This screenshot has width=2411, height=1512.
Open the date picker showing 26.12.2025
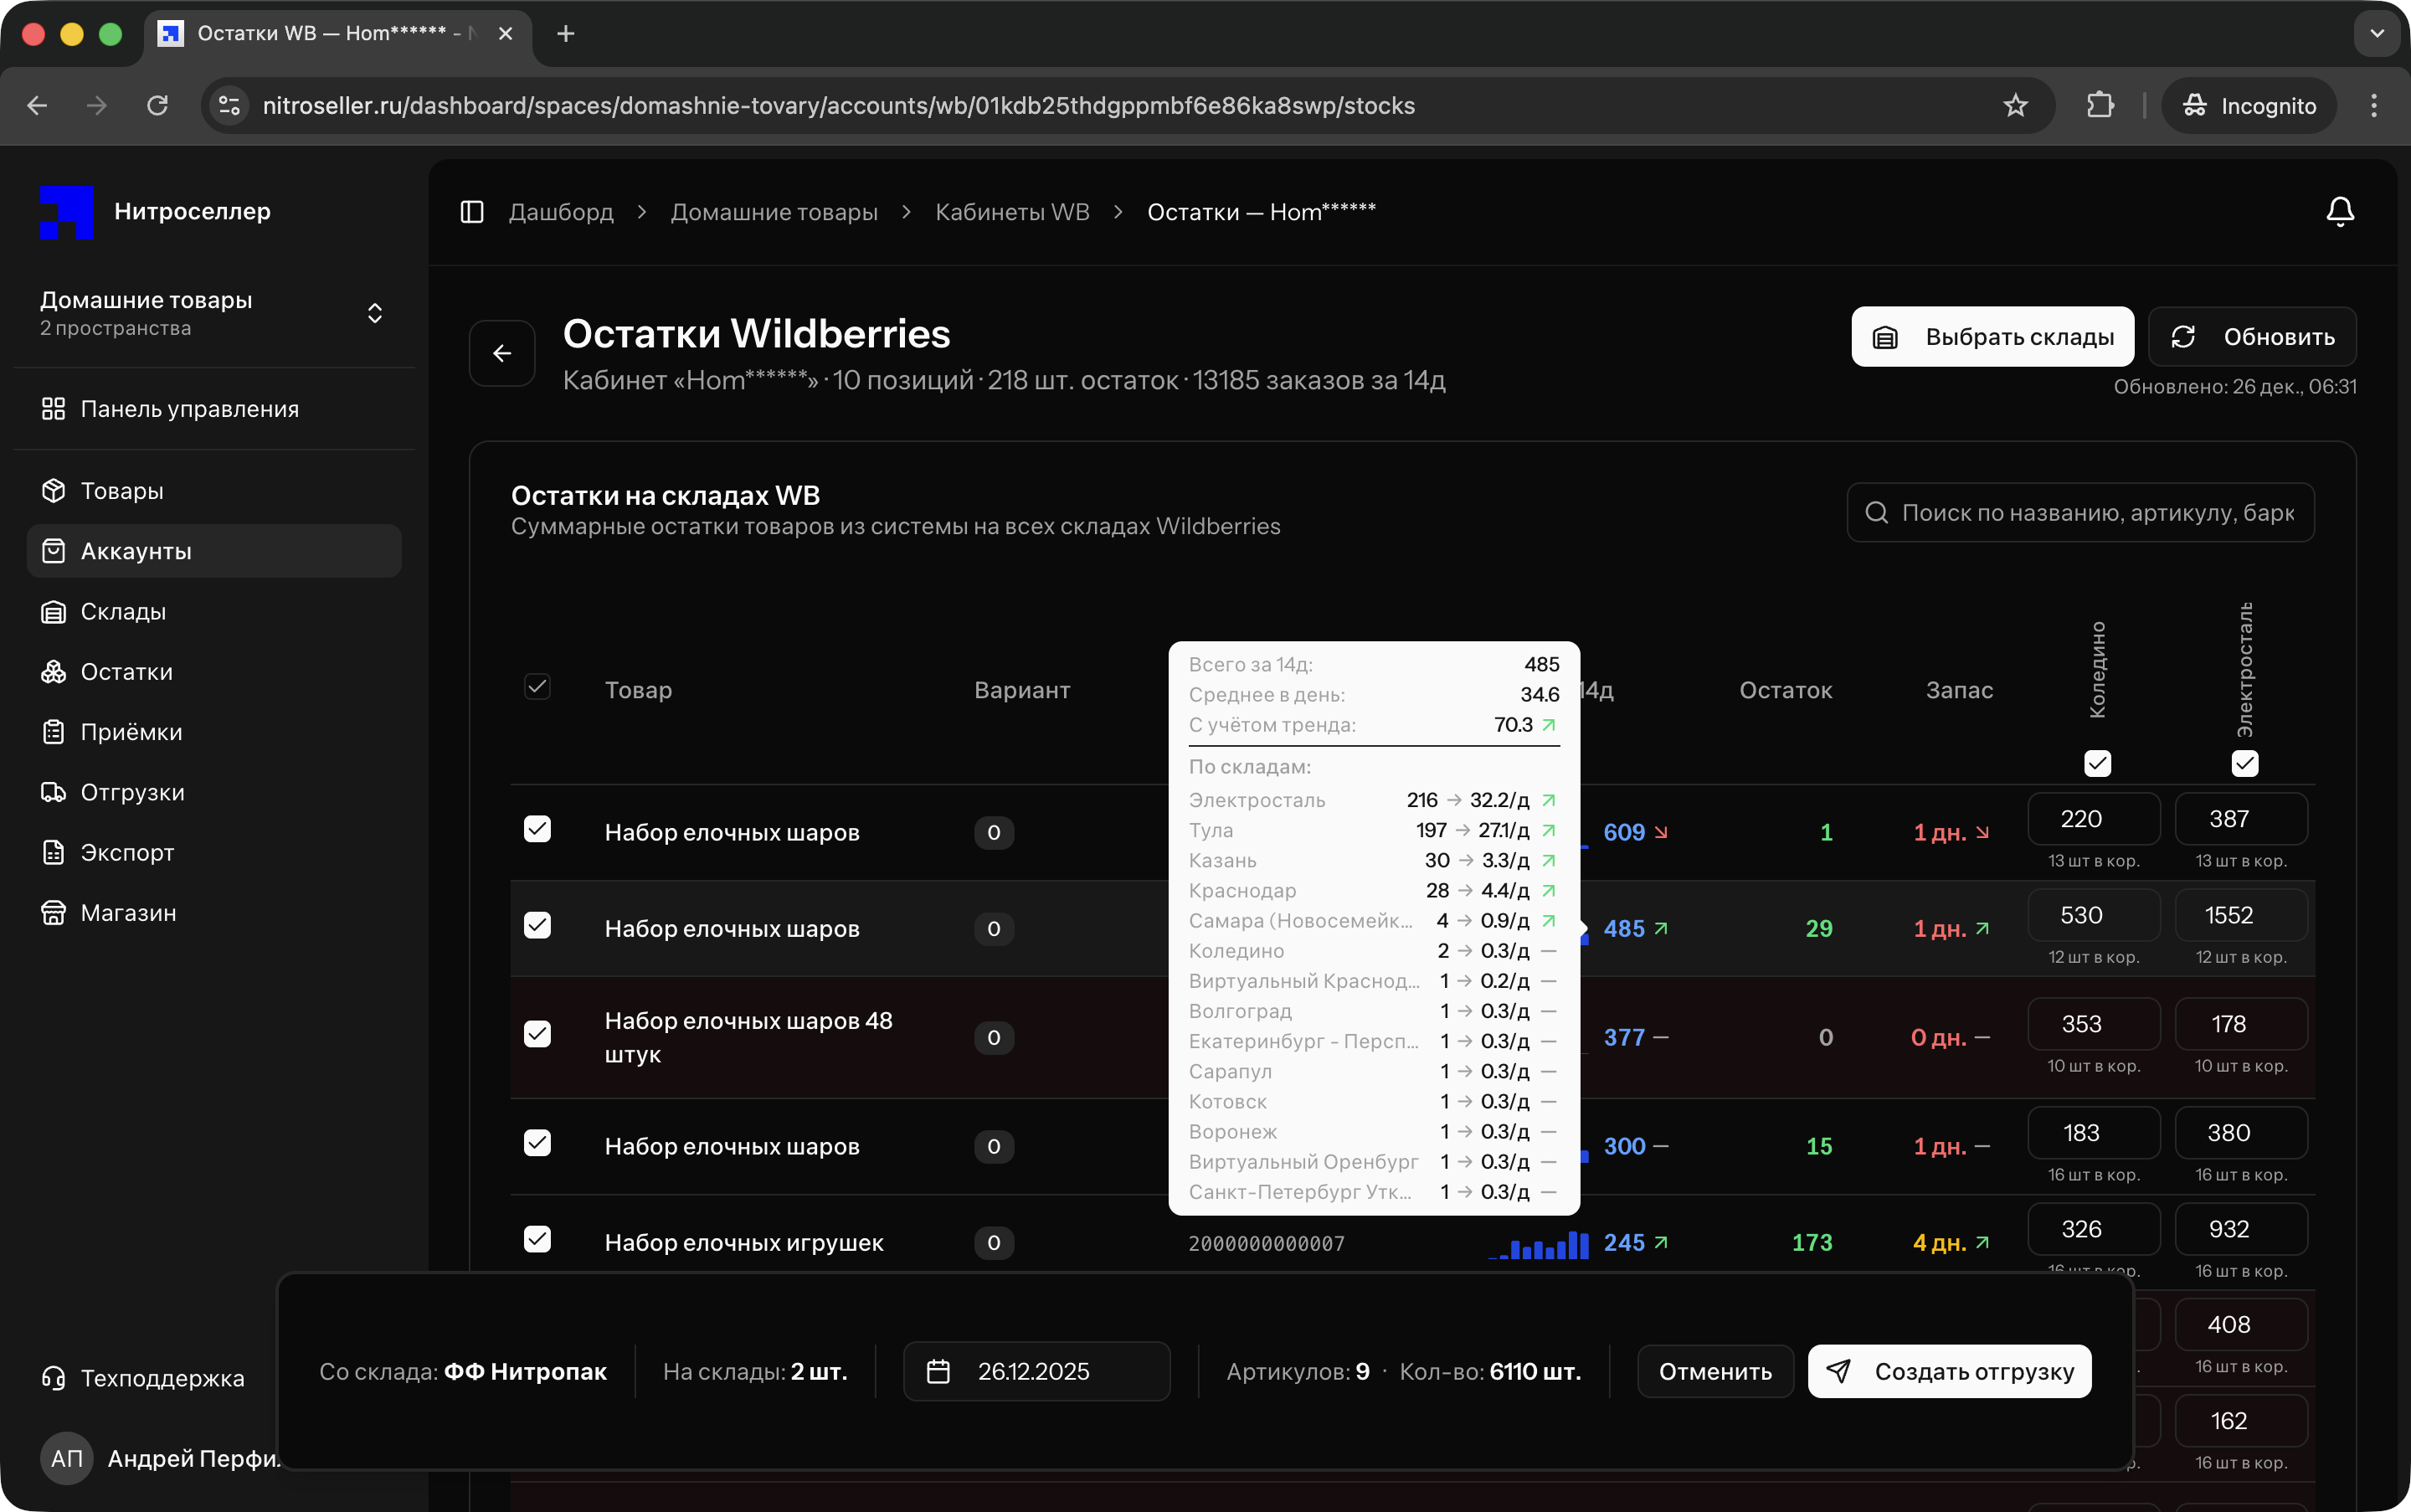[x=1035, y=1371]
